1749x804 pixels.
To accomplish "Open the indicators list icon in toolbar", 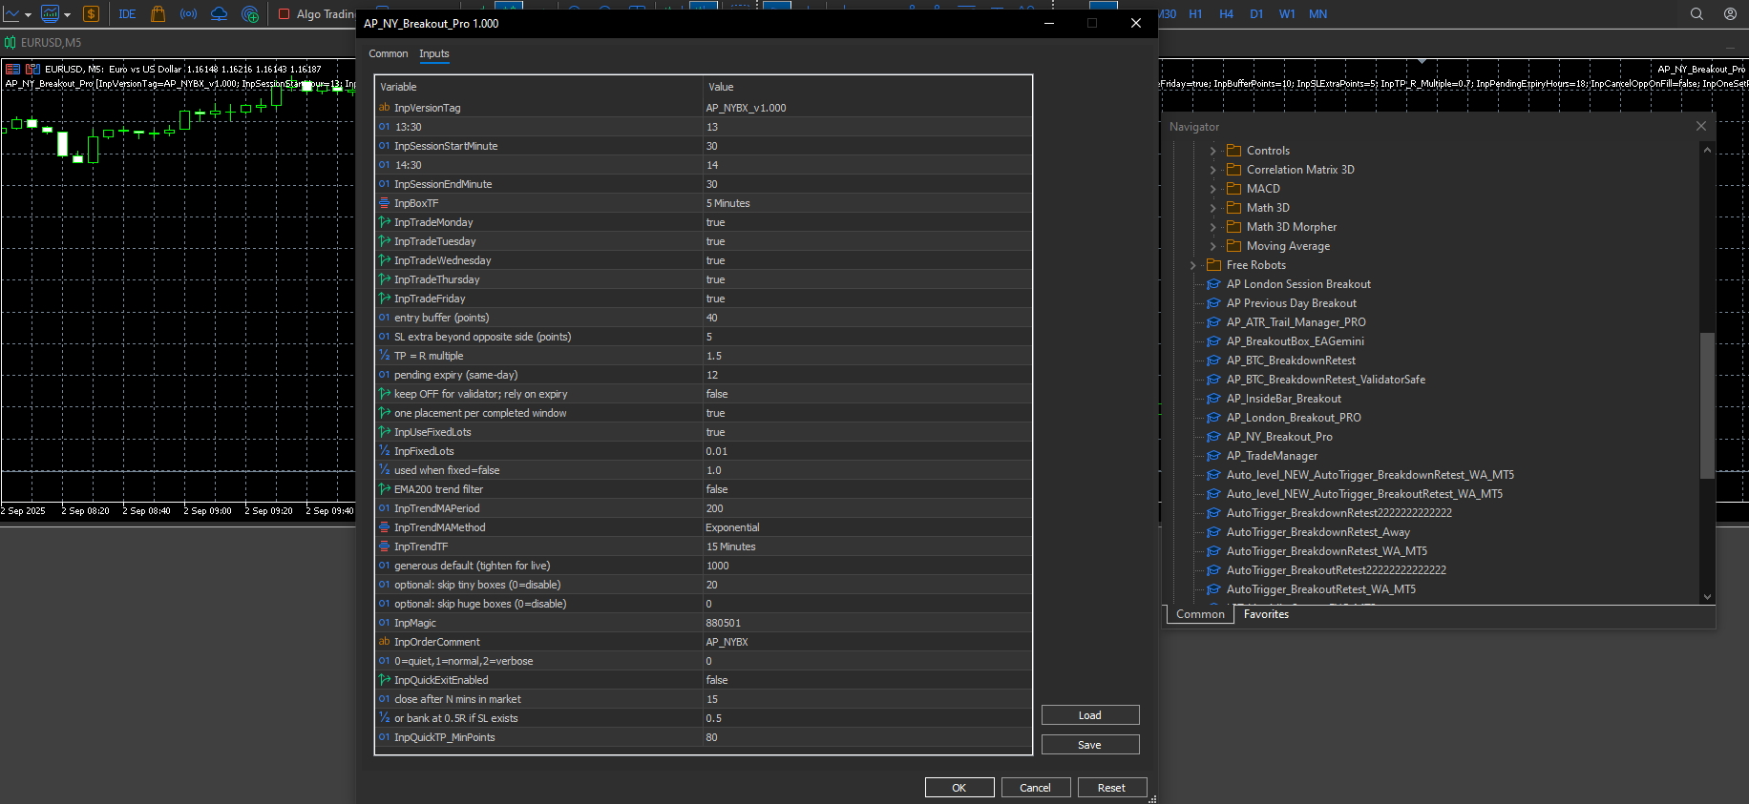I will [50, 13].
